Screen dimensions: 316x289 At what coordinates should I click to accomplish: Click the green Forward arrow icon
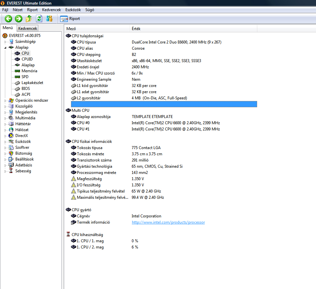click(19, 19)
